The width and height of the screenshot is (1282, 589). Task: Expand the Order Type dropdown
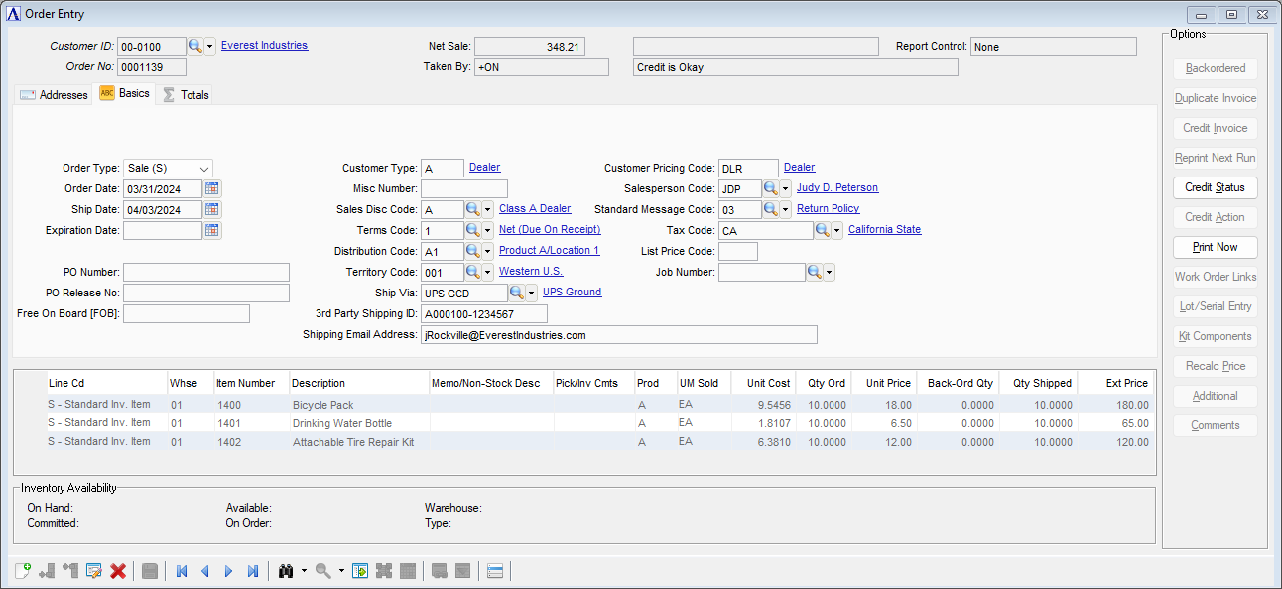click(x=203, y=169)
